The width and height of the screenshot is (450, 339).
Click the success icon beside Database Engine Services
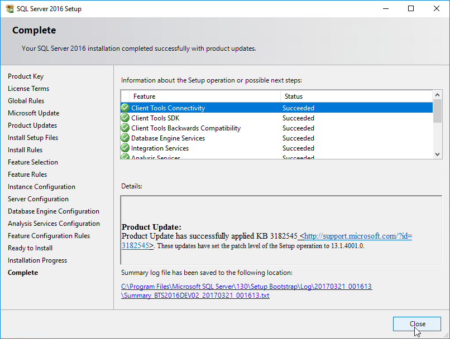(125, 138)
